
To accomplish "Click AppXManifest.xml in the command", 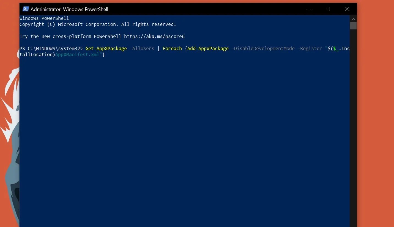I will pos(77,54).
